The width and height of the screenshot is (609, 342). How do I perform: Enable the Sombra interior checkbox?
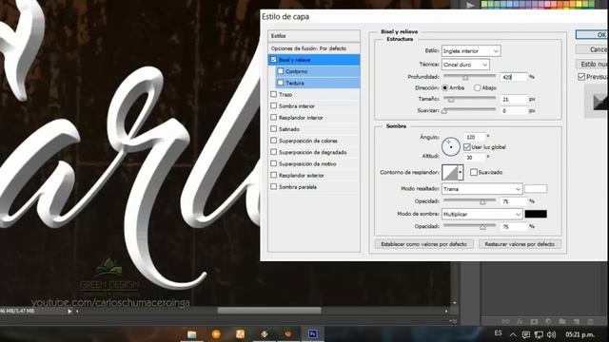coord(273,105)
